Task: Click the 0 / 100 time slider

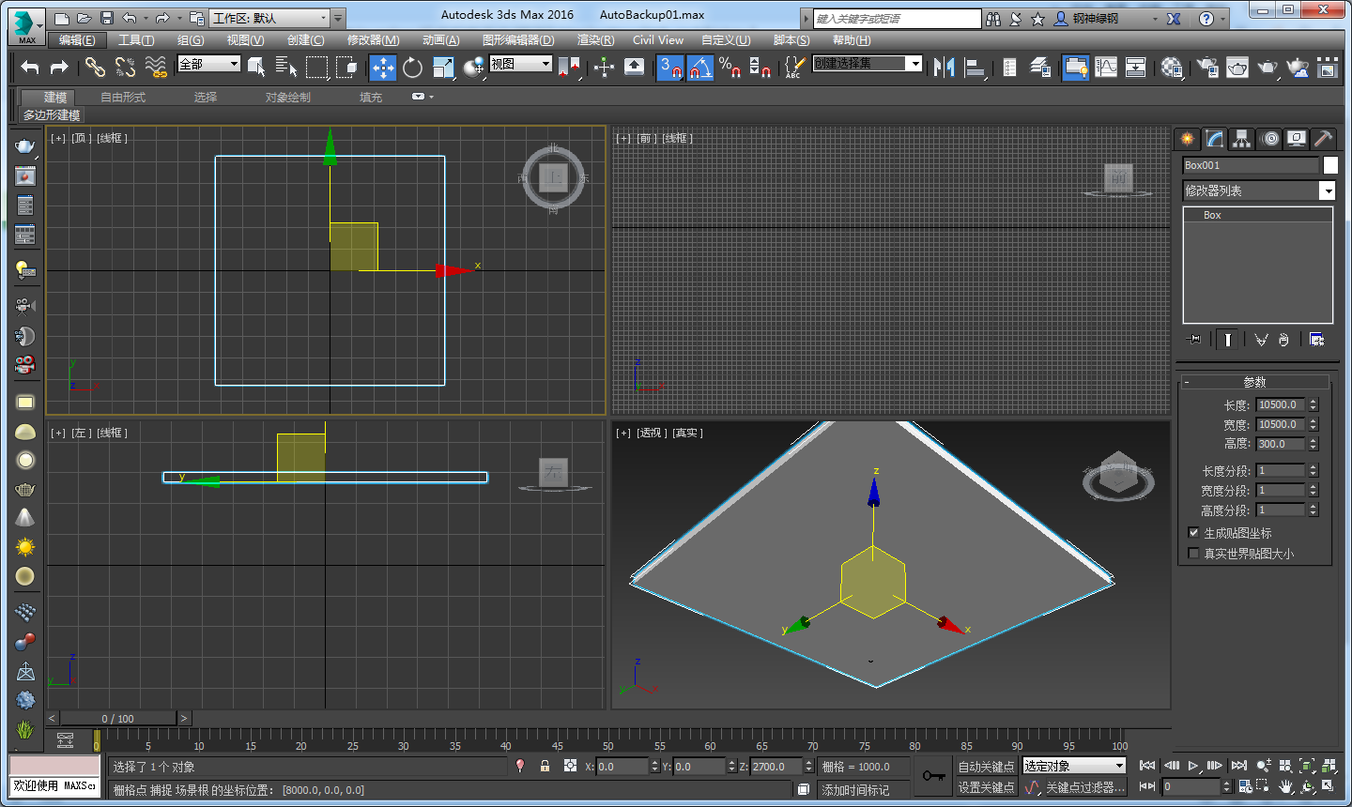Action: click(x=118, y=719)
